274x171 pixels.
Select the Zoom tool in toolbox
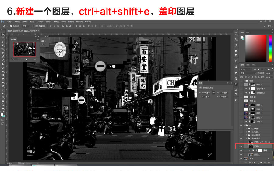pos(3,105)
